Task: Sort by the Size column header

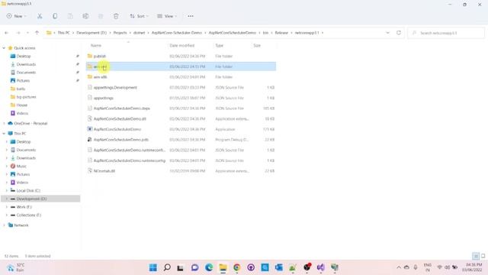Action: (257, 46)
